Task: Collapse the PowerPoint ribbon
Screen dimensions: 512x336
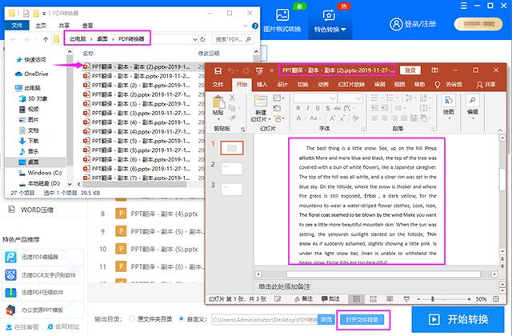Action: 500,130
